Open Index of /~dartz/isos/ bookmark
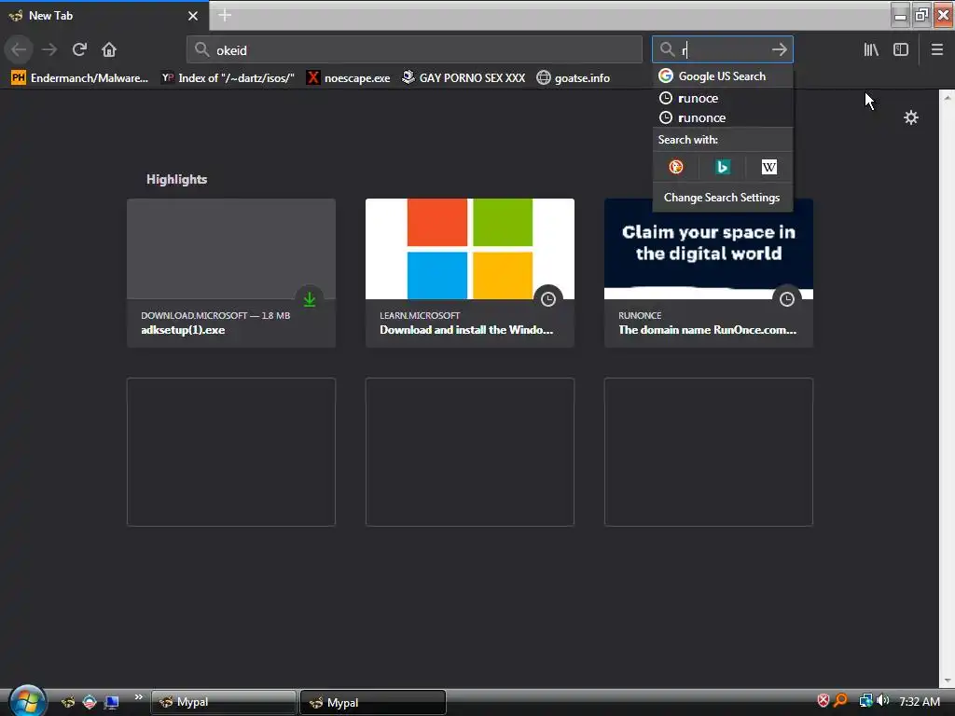Image resolution: width=955 pixels, height=716 pixels. 228,78
